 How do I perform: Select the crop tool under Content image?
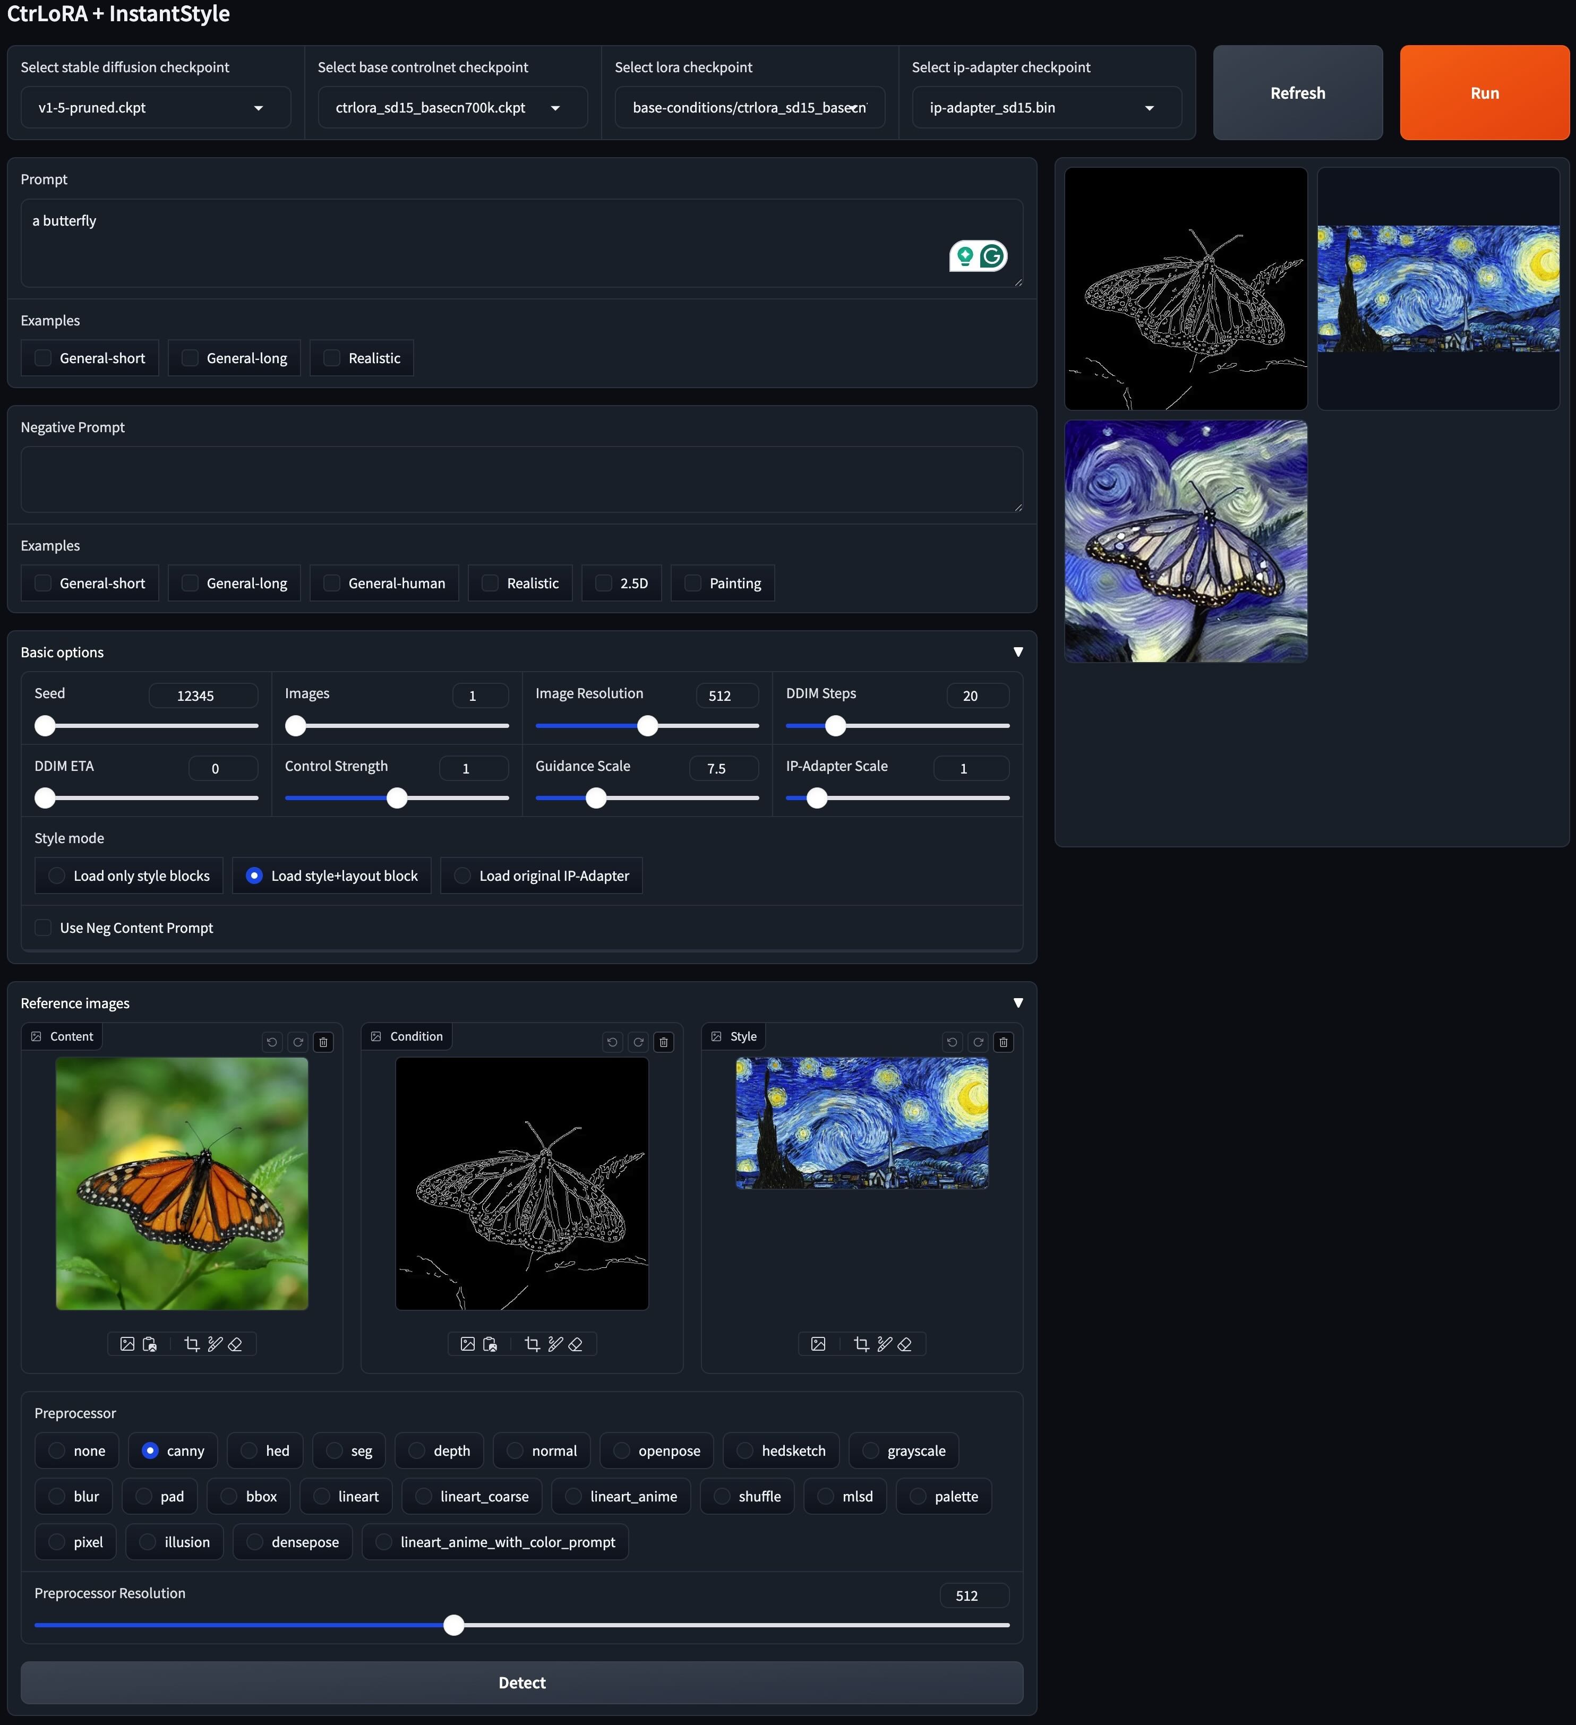click(x=192, y=1344)
